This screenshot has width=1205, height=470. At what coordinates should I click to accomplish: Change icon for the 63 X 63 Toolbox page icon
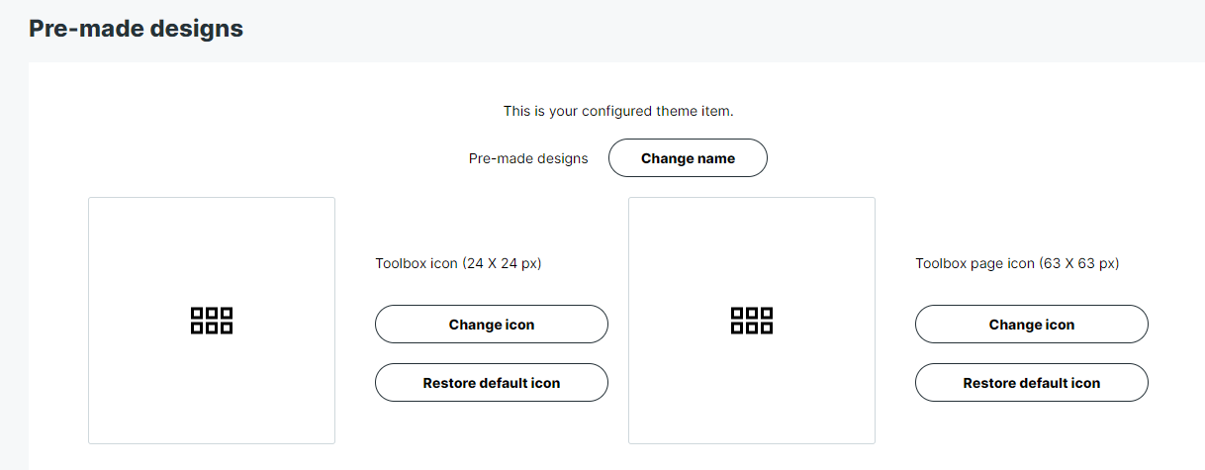click(x=1032, y=325)
